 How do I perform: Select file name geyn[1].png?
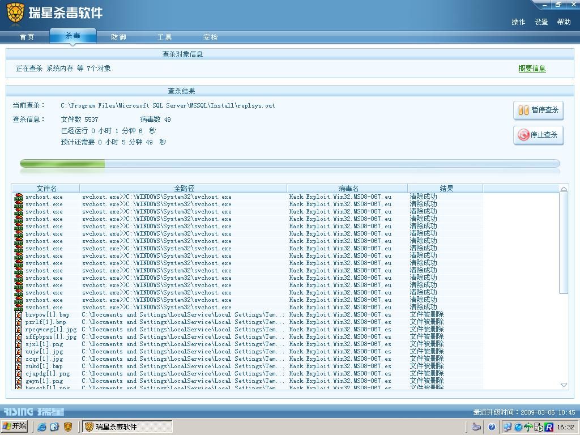coord(44,381)
